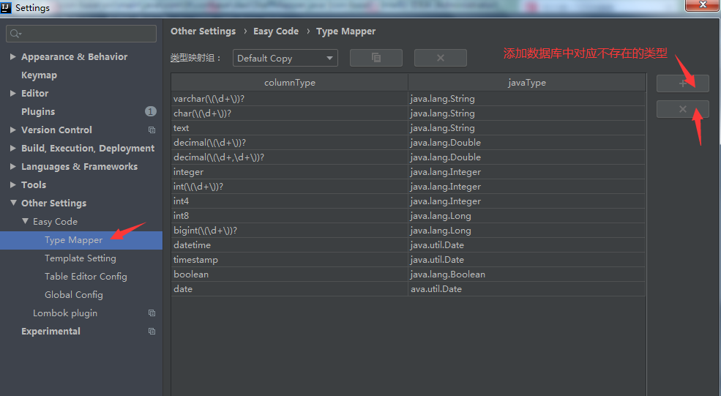Expand the Tools section arrow
721x396 pixels.
coord(13,185)
